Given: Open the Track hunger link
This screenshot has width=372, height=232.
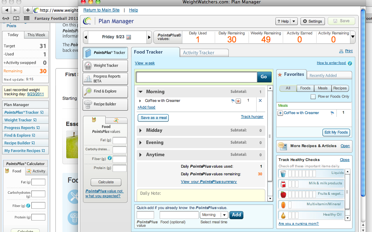Looking at the screenshot, I should [x=252, y=117].
